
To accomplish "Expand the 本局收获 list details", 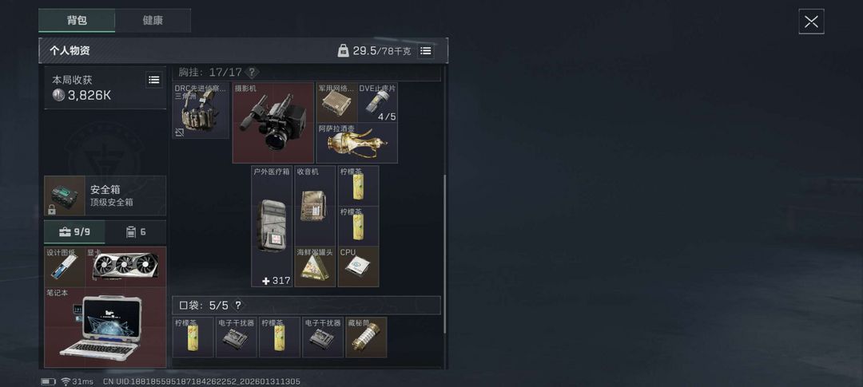I will click(154, 80).
